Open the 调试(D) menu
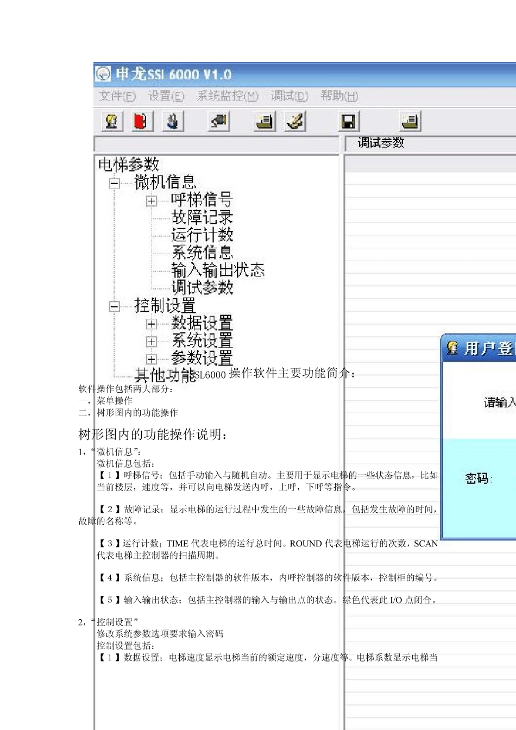The height and width of the screenshot is (730, 516). pyautogui.click(x=290, y=96)
